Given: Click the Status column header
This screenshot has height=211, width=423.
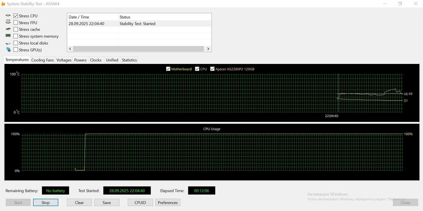Looking at the screenshot, I should [165, 17].
